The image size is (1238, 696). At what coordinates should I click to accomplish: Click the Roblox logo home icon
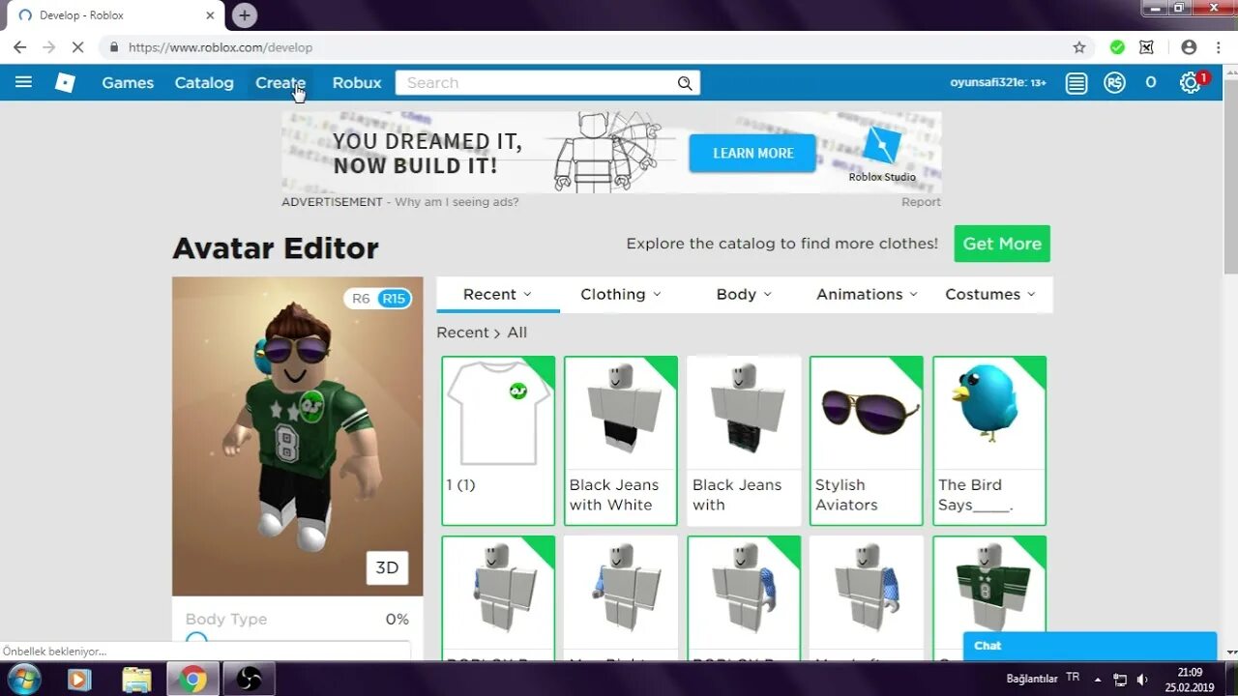[65, 83]
